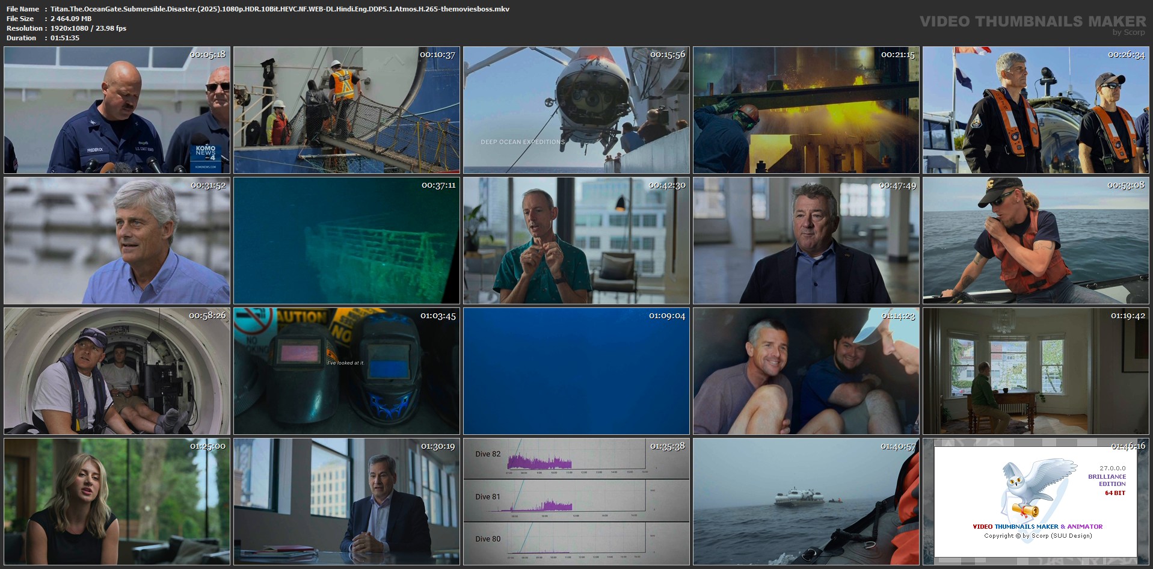Viewport: 1153px width, 569px height.
Task: Click the Video Thumbnails Maker watermark title
Action: coord(1033,22)
